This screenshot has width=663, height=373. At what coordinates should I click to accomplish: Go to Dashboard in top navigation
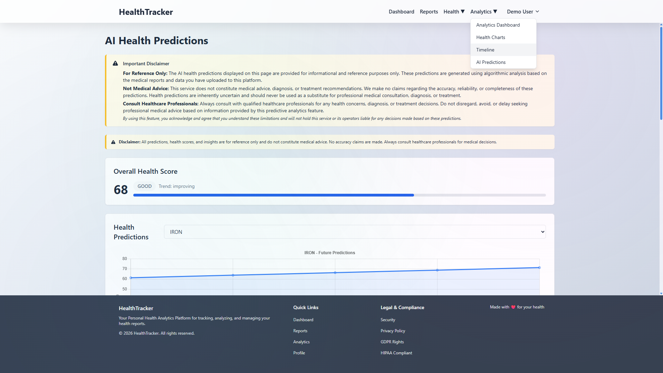401,12
